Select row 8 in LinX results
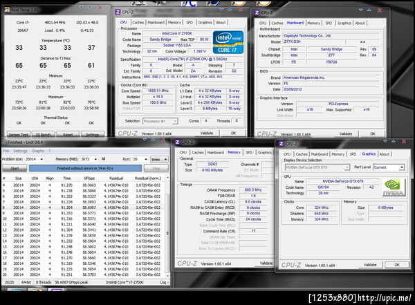This screenshot has height=305, width=415. 84,207
